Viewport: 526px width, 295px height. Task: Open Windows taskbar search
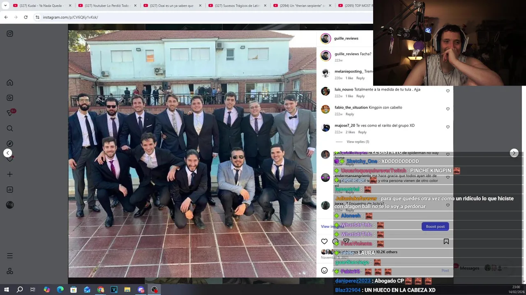point(20,290)
